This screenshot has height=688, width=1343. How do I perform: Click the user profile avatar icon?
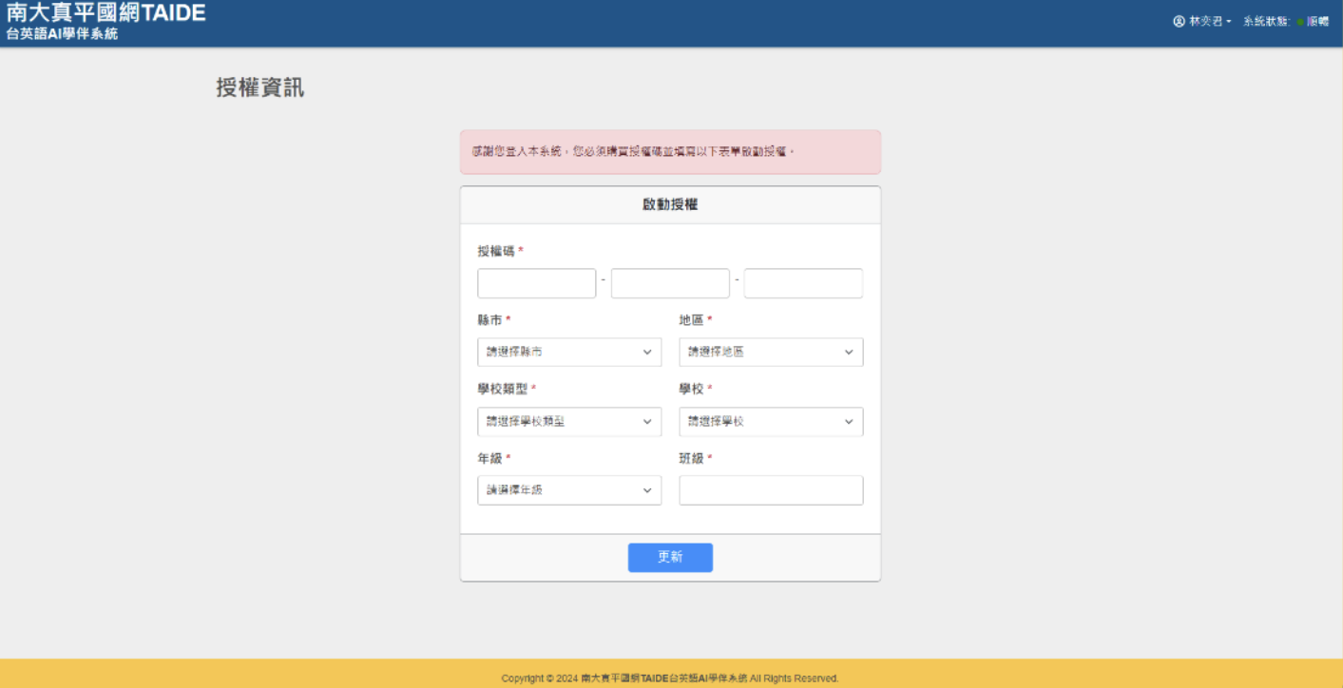coord(1179,21)
